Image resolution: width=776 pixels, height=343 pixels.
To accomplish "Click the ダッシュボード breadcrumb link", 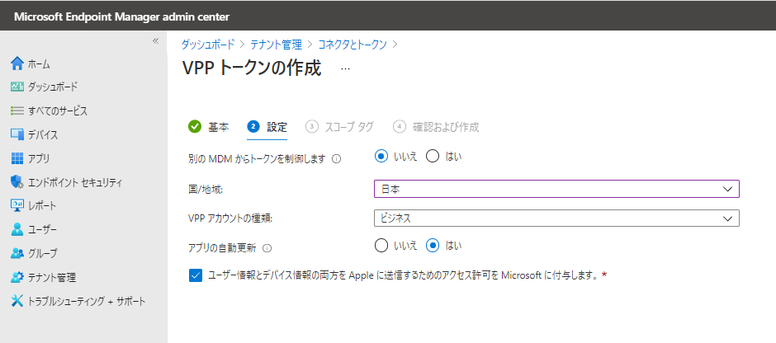I will (x=208, y=45).
